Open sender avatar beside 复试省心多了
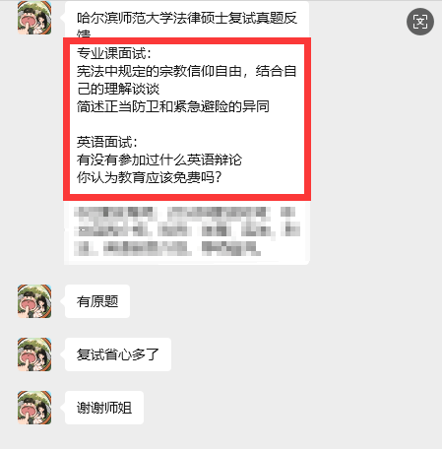 pos(34,354)
